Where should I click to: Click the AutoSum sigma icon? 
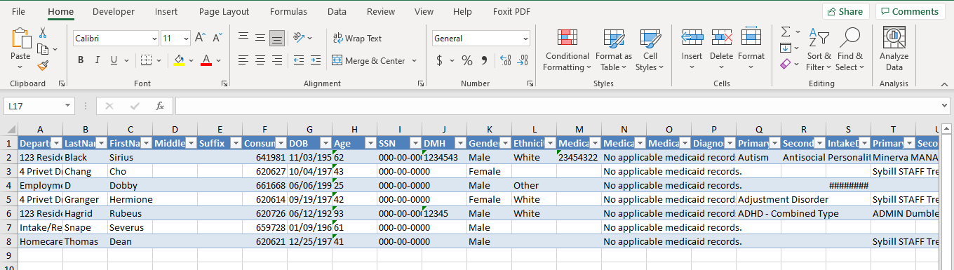coord(786,32)
